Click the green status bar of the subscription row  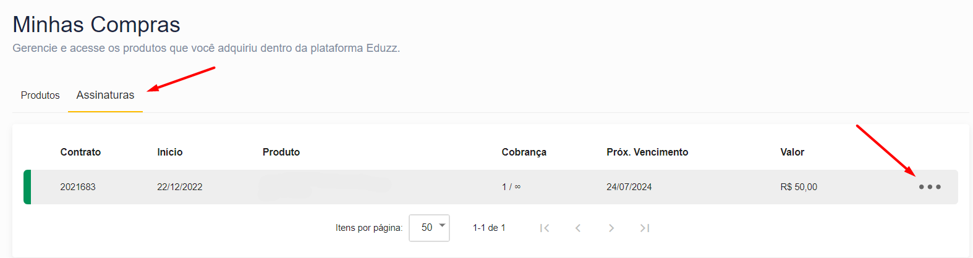[27, 187]
